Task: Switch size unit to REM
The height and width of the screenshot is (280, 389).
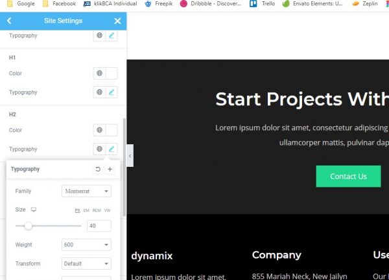Action: click(x=97, y=211)
